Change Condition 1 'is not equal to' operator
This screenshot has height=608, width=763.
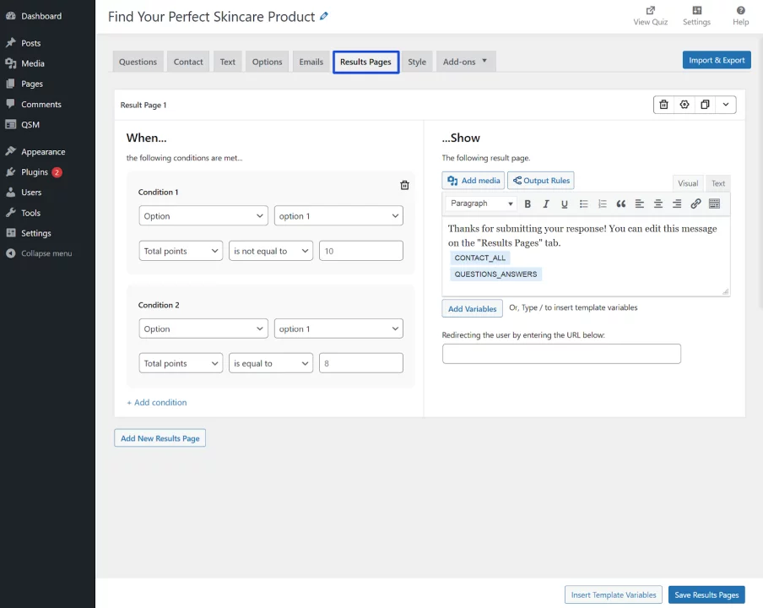pos(271,251)
